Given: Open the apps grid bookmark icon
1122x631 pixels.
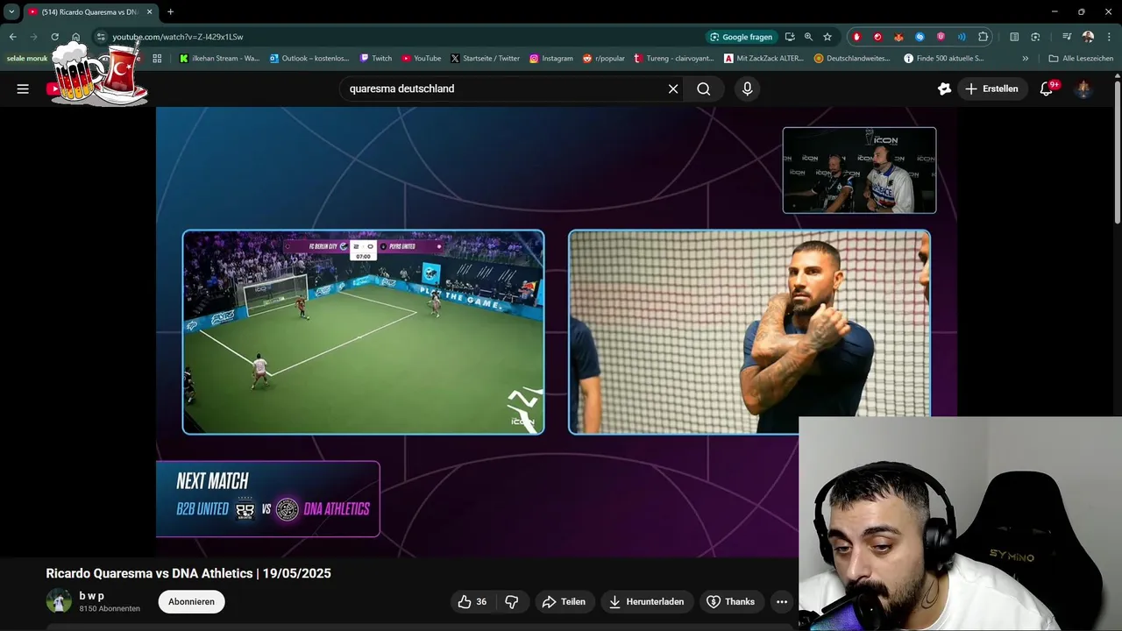Looking at the screenshot, I should [157, 59].
